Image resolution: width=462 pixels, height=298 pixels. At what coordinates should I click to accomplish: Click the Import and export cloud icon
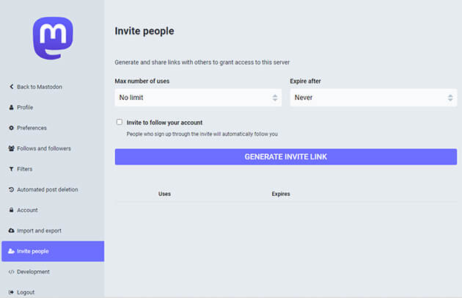[11, 230]
